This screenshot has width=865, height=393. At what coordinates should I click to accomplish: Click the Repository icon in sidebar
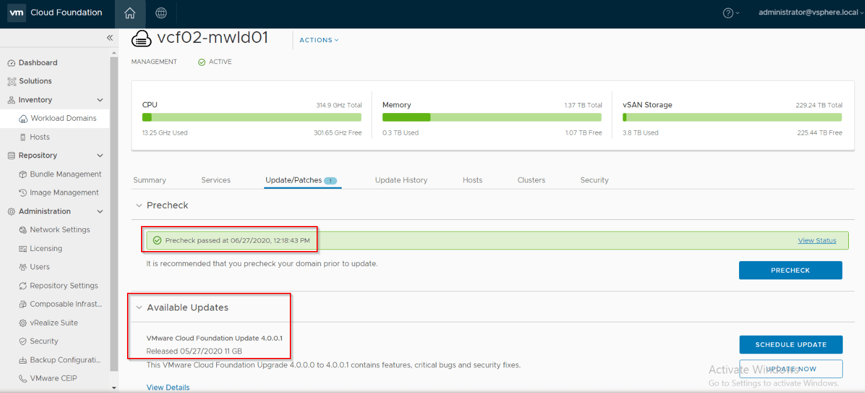coord(12,156)
